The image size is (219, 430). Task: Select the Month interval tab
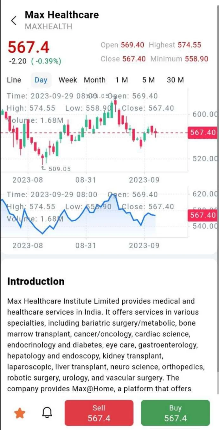point(94,80)
